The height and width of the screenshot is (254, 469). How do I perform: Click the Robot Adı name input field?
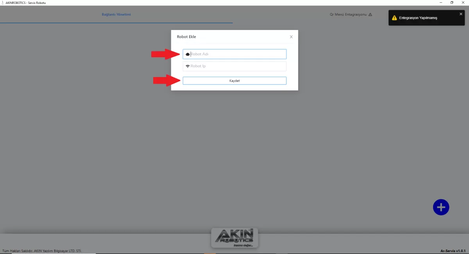pyautogui.click(x=238, y=54)
